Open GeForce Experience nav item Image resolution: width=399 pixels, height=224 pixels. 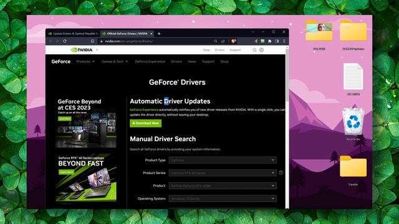click(150, 62)
